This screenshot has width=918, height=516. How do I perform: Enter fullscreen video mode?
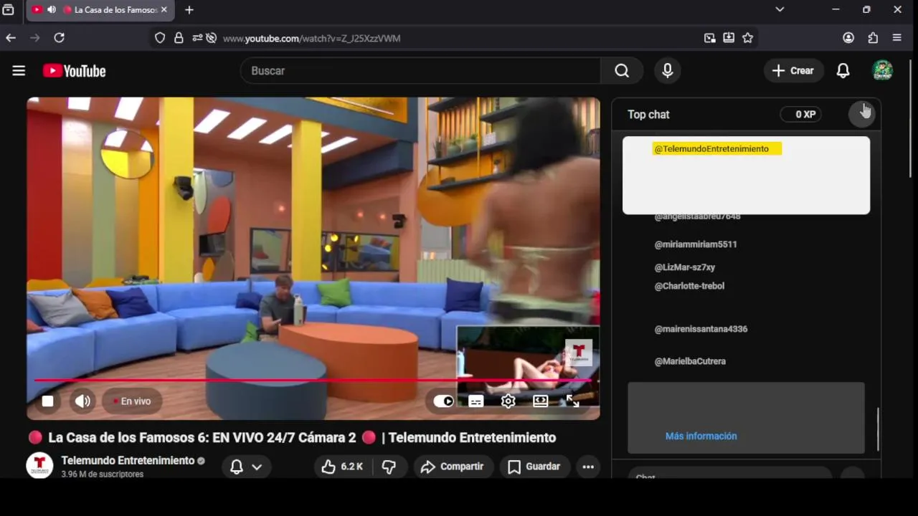(x=572, y=401)
